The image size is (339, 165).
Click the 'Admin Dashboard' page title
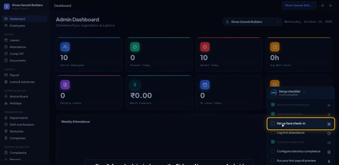pos(77,19)
